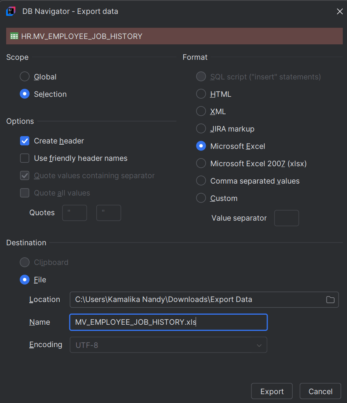Choose Comma separated values format
Image resolution: width=347 pixels, height=403 pixels.
pyautogui.click(x=201, y=180)
